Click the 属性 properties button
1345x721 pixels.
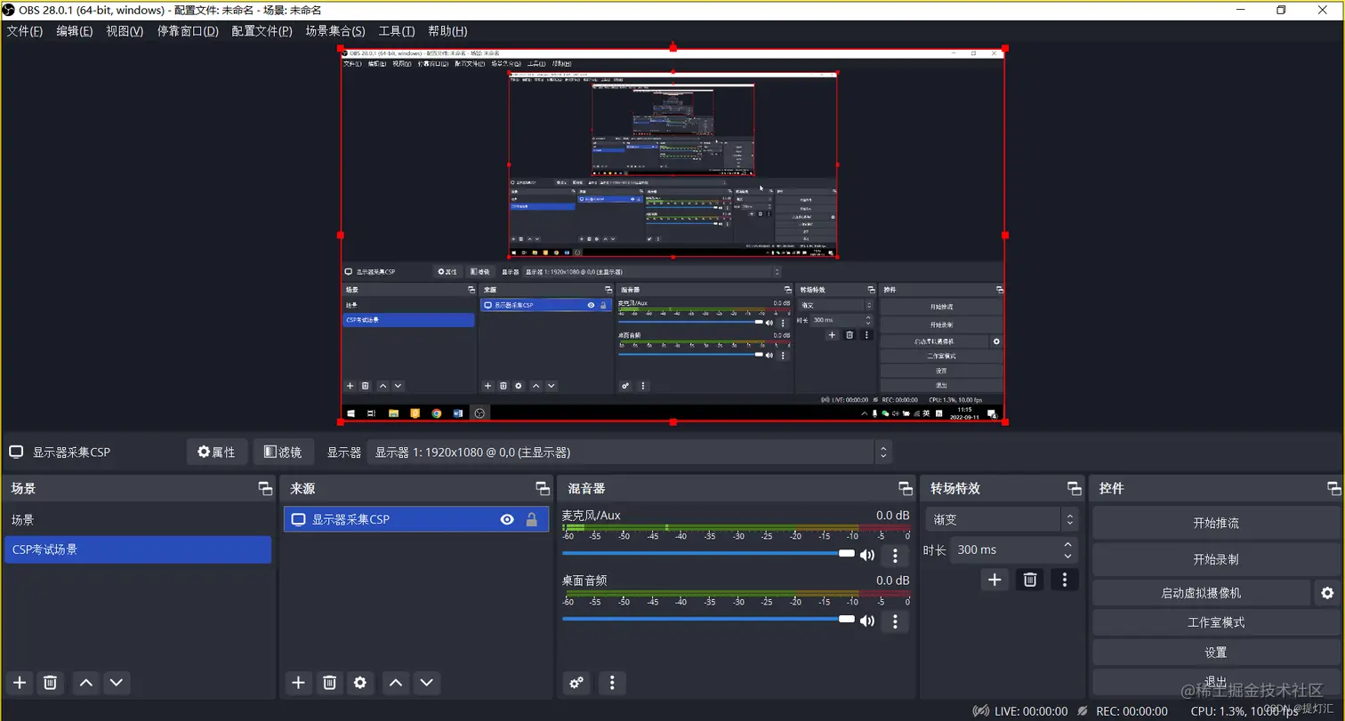click(216, 452)
